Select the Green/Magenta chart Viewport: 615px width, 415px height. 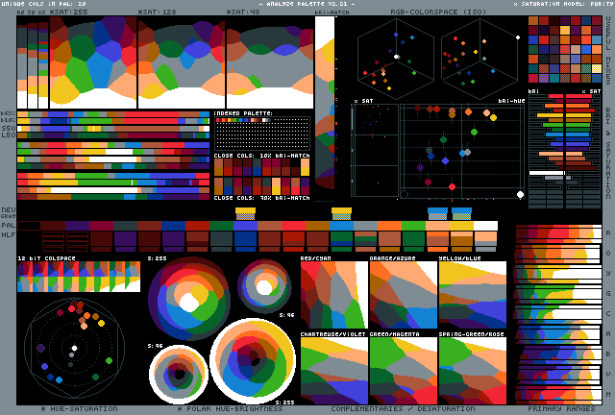[403, 370]
